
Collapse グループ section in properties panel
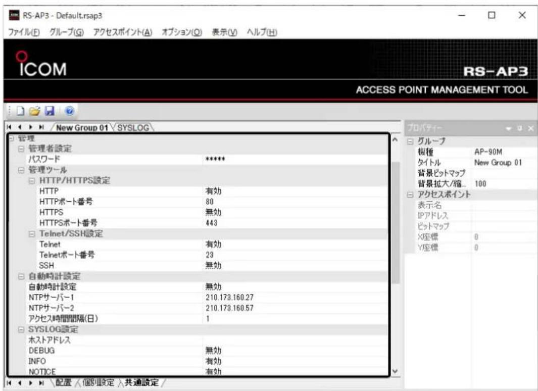click(410, 141)
